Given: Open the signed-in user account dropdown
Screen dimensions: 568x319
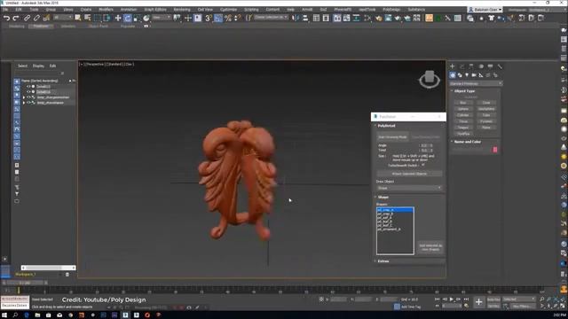Looking at the screenshot, I should [x=485, y=10].
